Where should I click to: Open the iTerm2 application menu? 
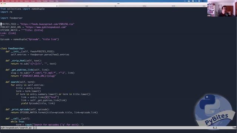[7, 1]
